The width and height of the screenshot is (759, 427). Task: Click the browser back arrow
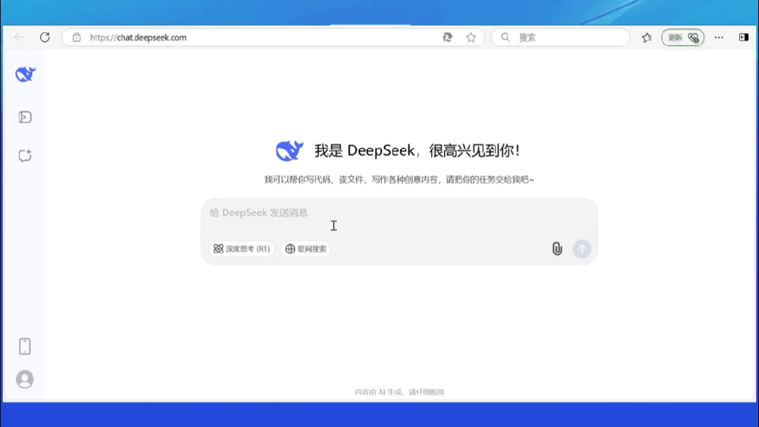[x=19, y=37]
